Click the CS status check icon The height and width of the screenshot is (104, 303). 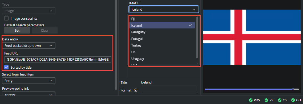click(280, 100)
